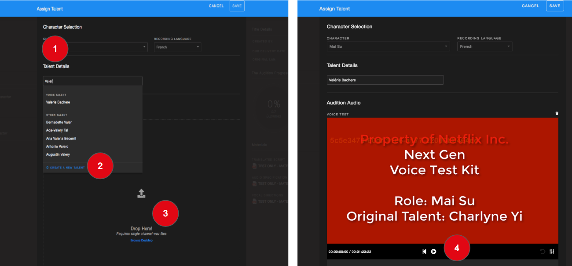Open Recording Language dropdown in right dialog
The height and width of the screenshot is (266, 572).
tap(484, 46)
